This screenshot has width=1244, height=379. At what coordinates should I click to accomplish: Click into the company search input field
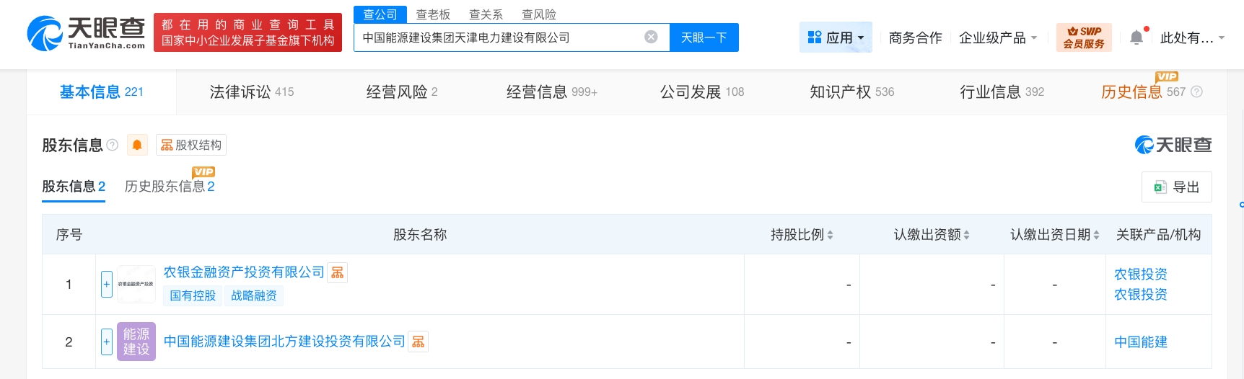pos(498,37)
